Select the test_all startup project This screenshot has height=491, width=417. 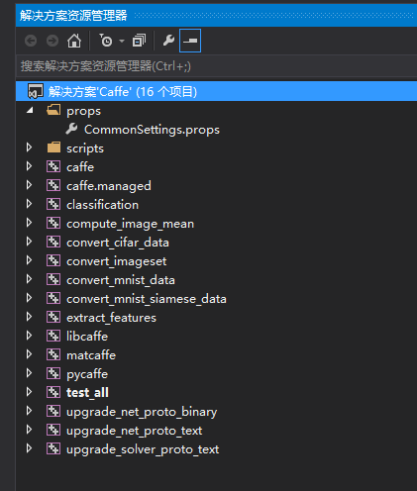(x=87, y=393)
